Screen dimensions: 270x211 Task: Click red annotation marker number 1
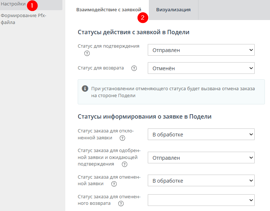tap(32, 5)
